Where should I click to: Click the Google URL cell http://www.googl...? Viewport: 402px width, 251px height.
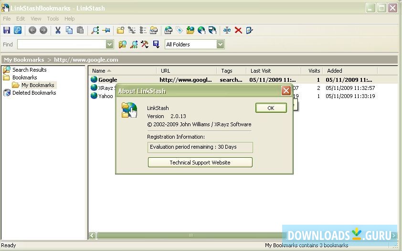pos(186,80)
